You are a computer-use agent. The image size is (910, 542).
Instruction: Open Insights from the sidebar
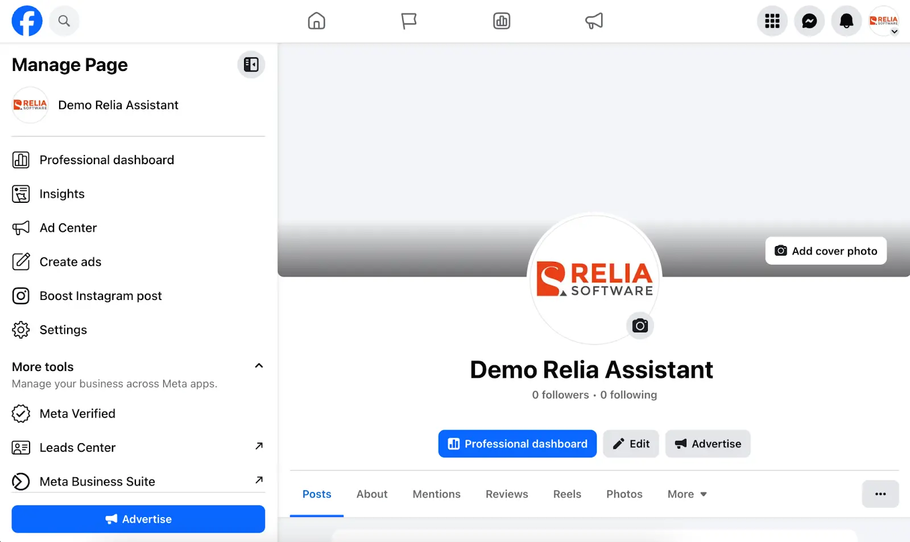[62, 194]
